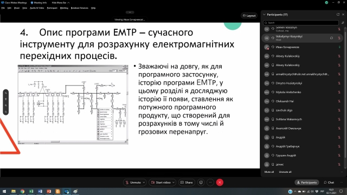
Task: Toggle Start video button
Action: coord(160,183)
